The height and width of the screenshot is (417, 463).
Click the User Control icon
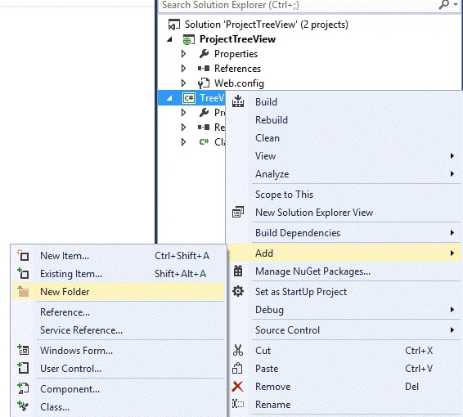tap(23, 368)
